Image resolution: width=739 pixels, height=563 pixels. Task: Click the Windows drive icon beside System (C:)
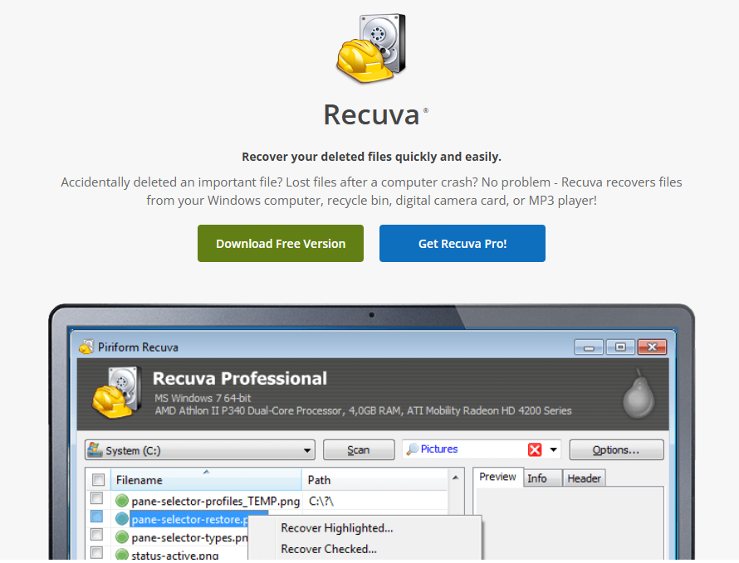95,449
